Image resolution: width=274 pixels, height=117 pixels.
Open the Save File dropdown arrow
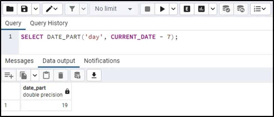35,9
